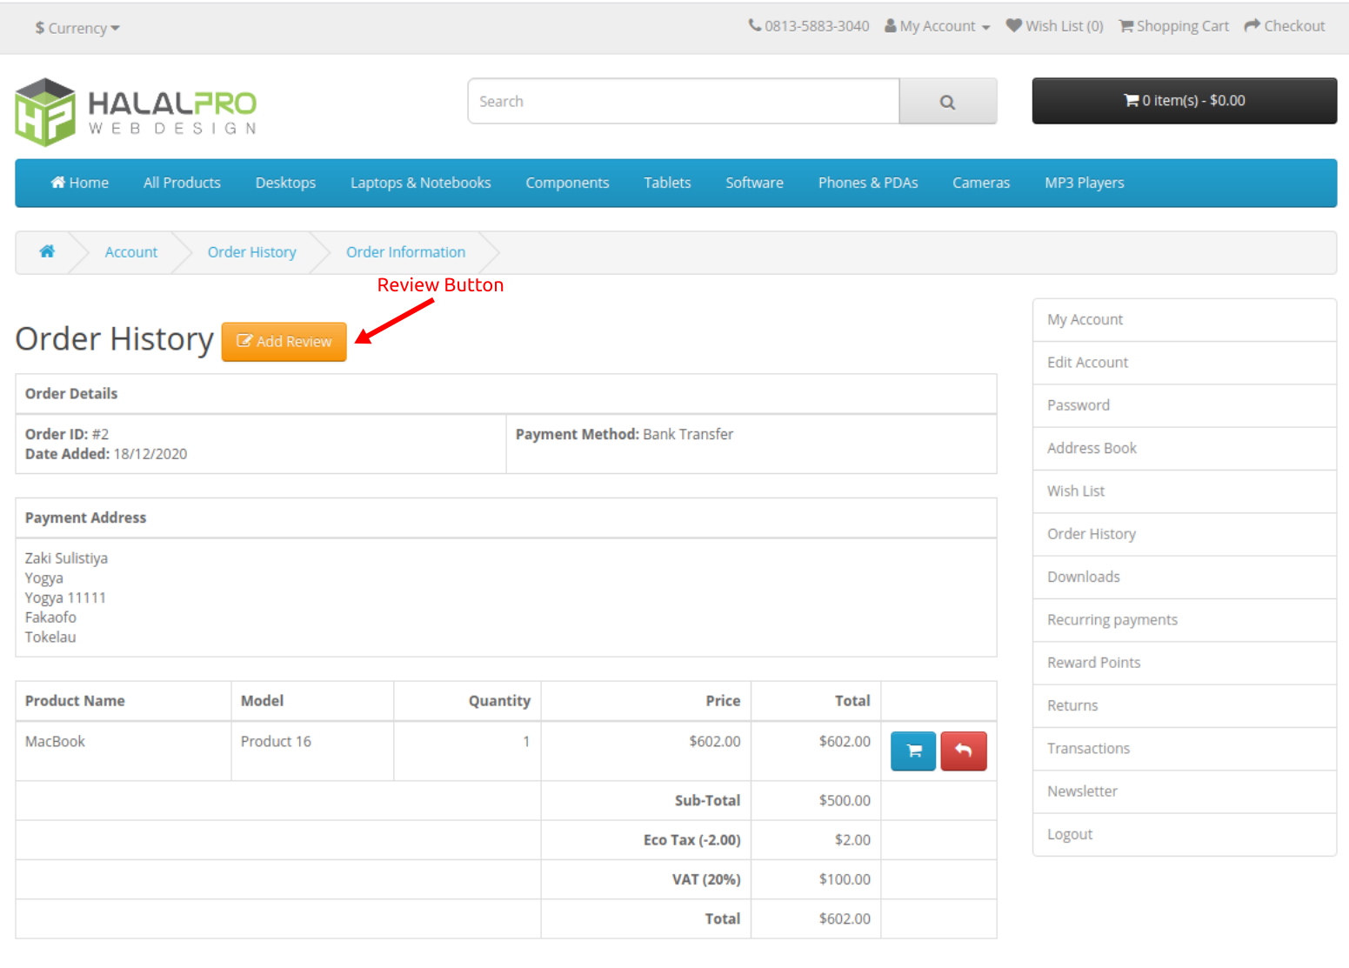Open the My Account dropdown menu

938,26
